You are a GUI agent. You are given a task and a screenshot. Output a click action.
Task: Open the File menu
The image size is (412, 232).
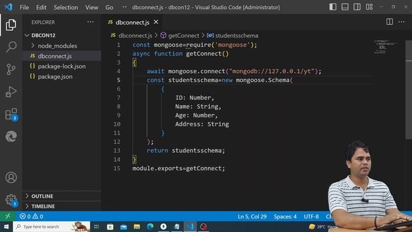pos(24,7)
